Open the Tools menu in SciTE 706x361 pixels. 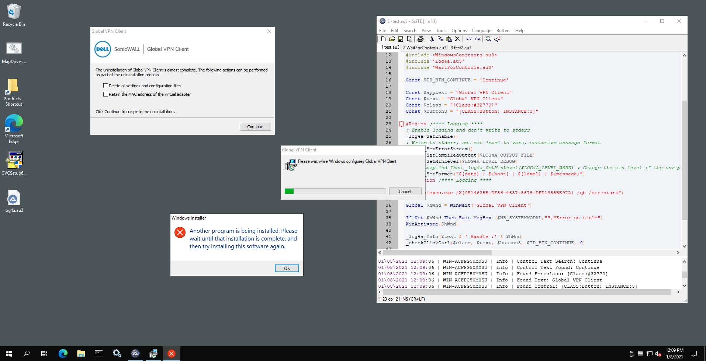[441, 31]
